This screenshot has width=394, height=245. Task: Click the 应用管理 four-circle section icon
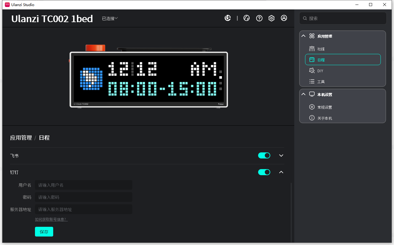point(312,36)
